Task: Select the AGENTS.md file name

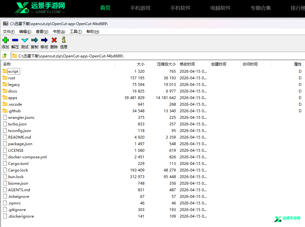Action: (x=19, y=190)
